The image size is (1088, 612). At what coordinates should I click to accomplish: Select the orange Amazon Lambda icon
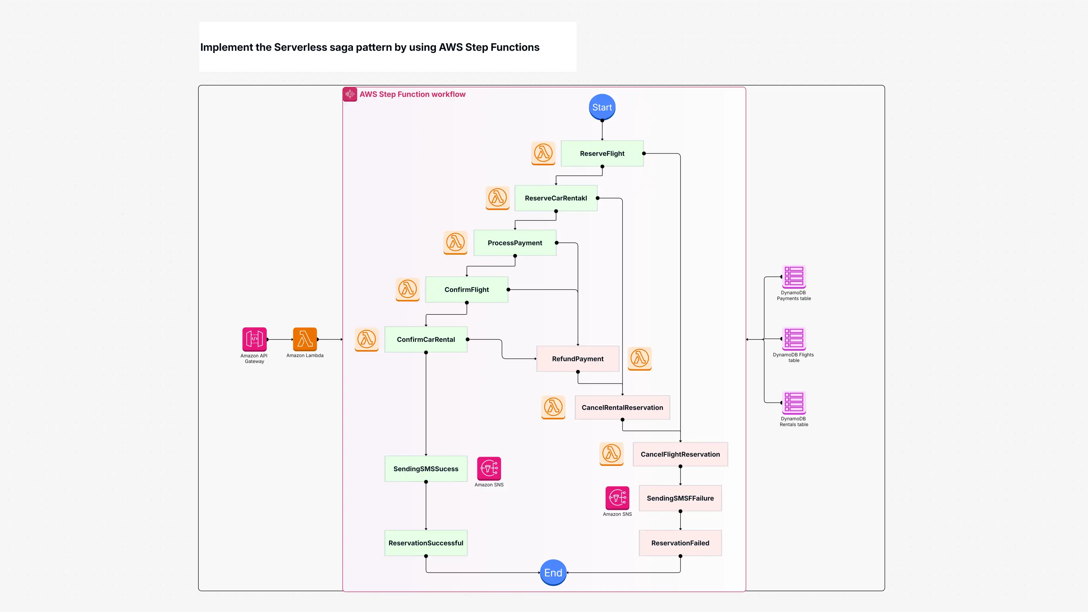(x=305, y=339)
